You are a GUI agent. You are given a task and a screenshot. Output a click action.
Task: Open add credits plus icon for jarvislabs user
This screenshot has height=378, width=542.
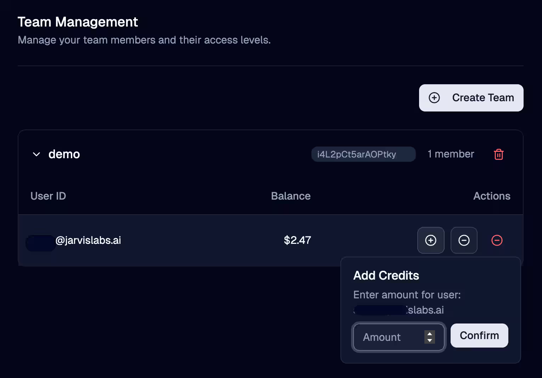(431, 240)
